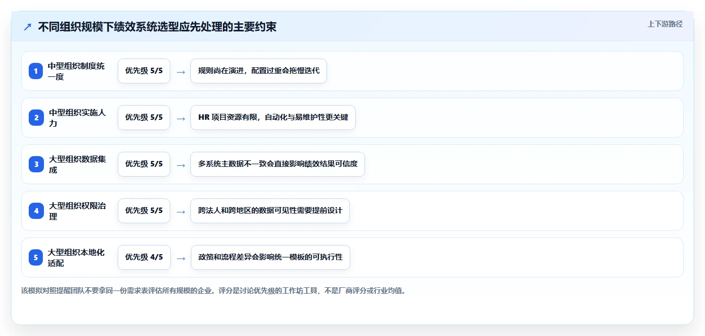This screenshot has height=336, width=705.
Task: Click the 优先级 5/5 chip in 制度统一度 row
Action: (144, 71)
